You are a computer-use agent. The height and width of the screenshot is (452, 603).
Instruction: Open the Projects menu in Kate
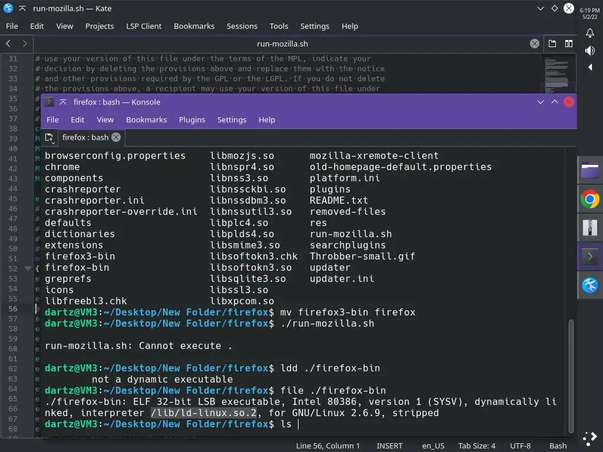[100, 26]
